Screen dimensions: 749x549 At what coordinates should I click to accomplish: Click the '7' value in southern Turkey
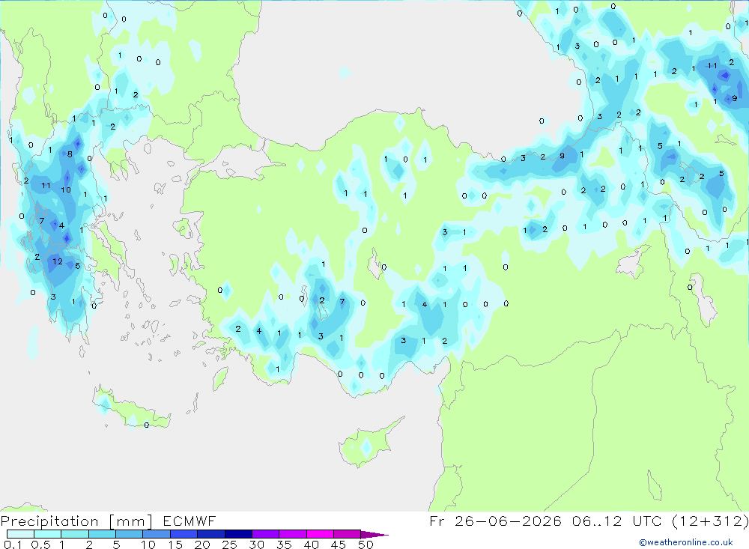point(342,302)
